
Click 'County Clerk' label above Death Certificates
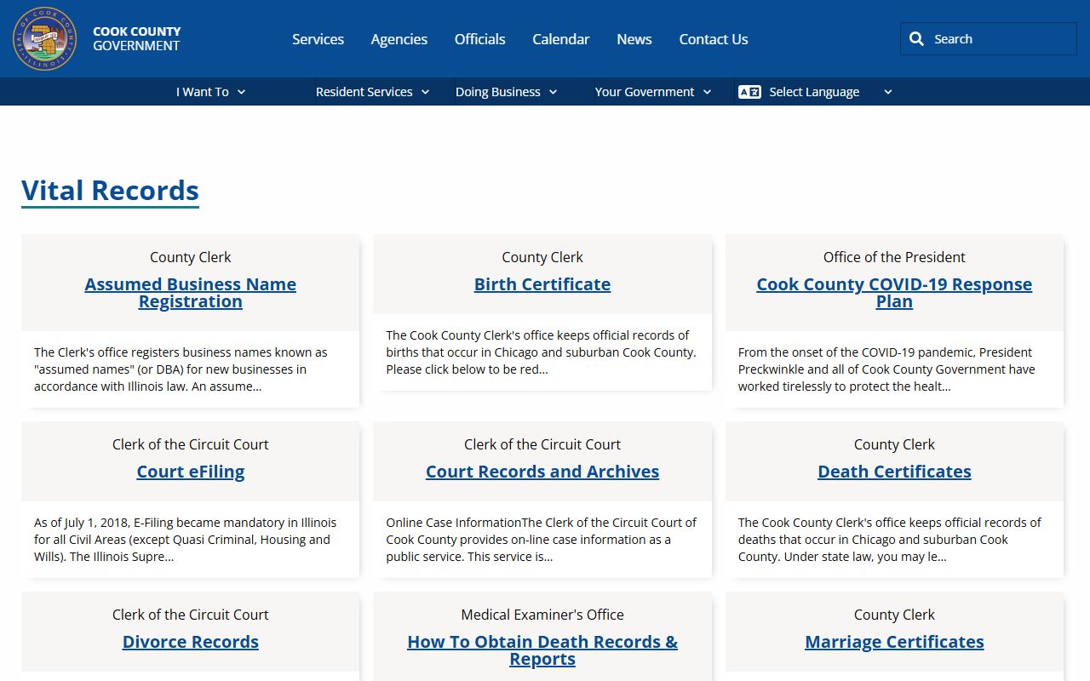pos(894,444)
